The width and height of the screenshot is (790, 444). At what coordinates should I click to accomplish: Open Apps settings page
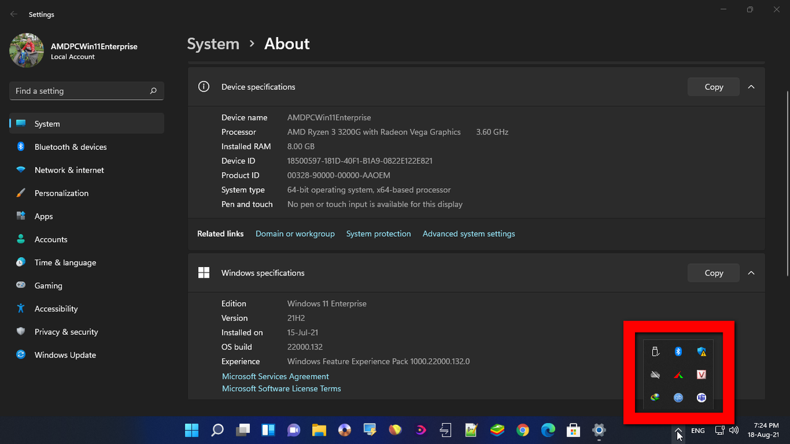pos(87,216)
